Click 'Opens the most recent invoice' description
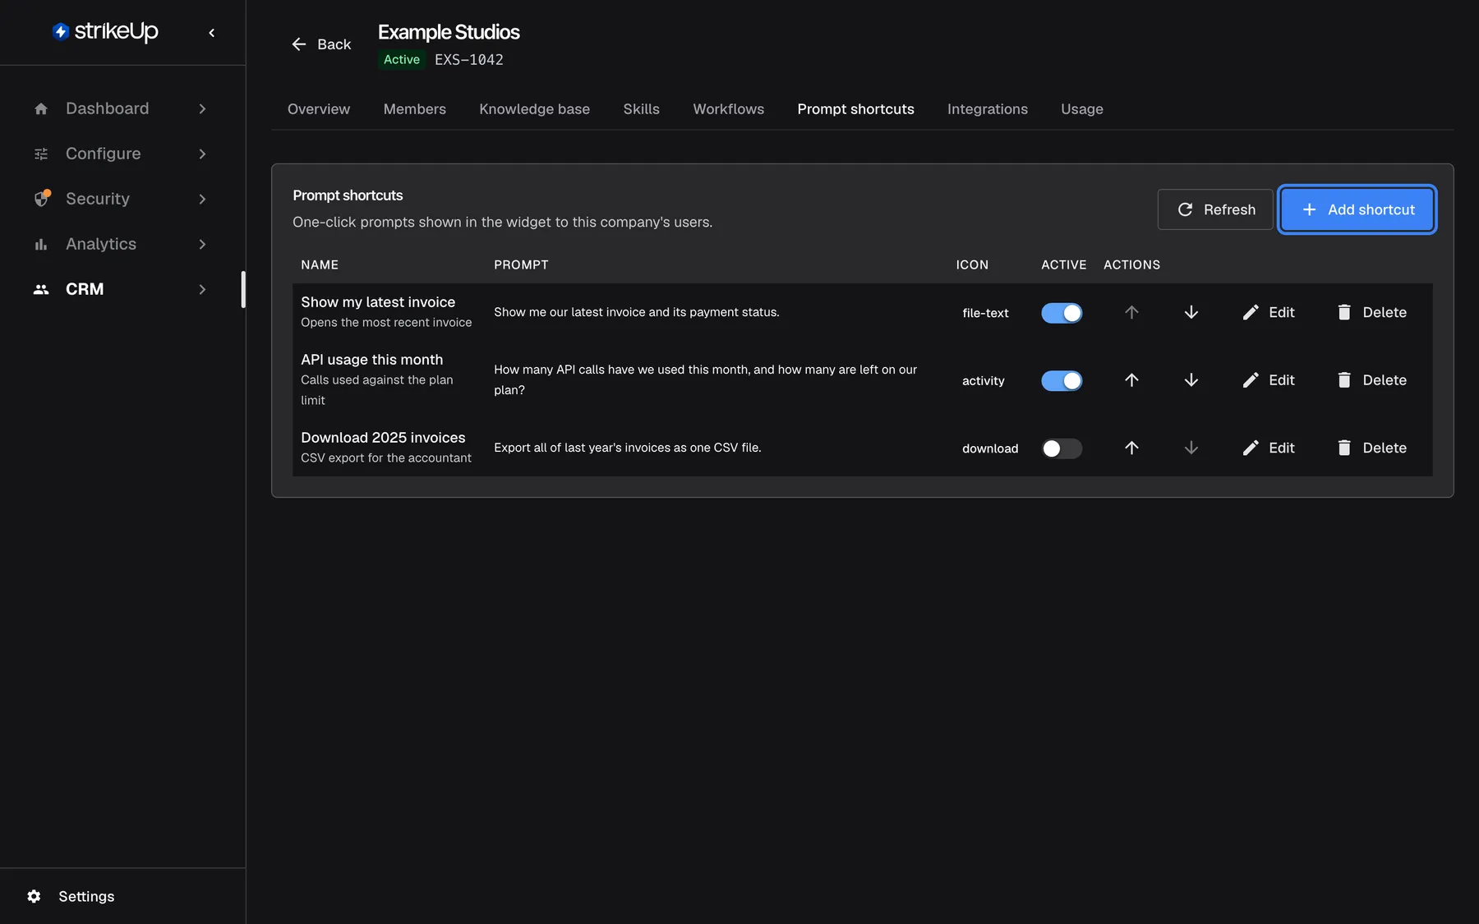Image resolution: width=1479 pixels, height=924 pixels. coord(386,323)
